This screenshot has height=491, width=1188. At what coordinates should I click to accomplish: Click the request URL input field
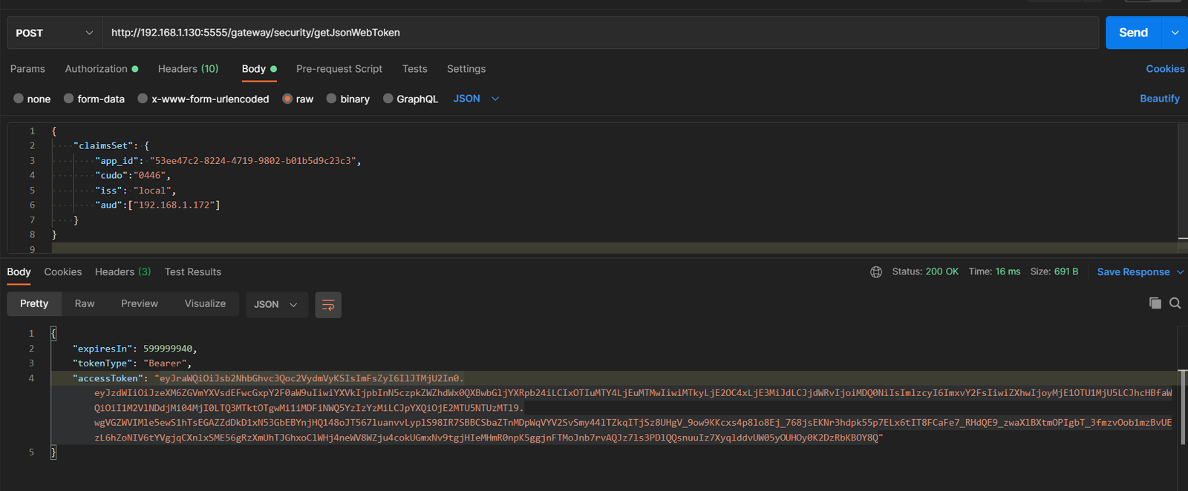click(594, 33)
